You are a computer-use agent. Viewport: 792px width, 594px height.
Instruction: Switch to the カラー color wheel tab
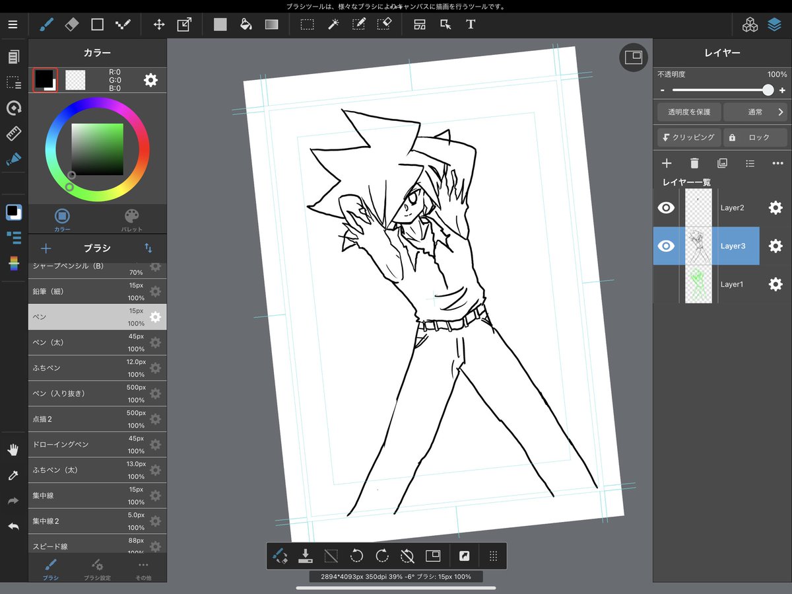point(62,220)
